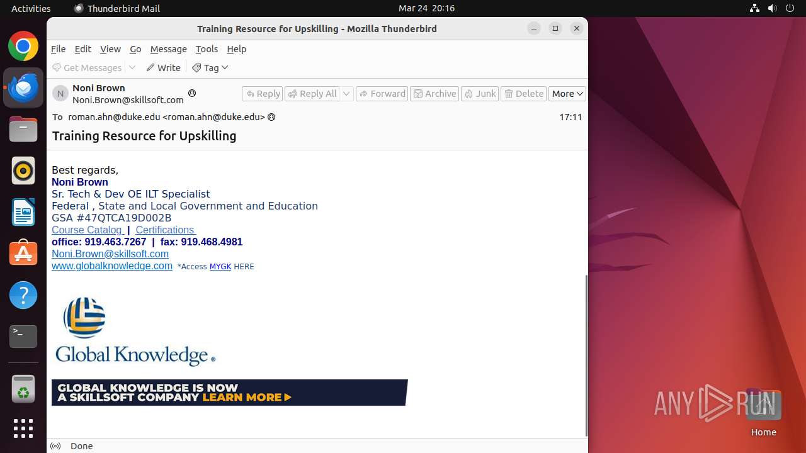Open network status in system tray
This screenshot has width=806, height=453.
(x=754, y=8)
